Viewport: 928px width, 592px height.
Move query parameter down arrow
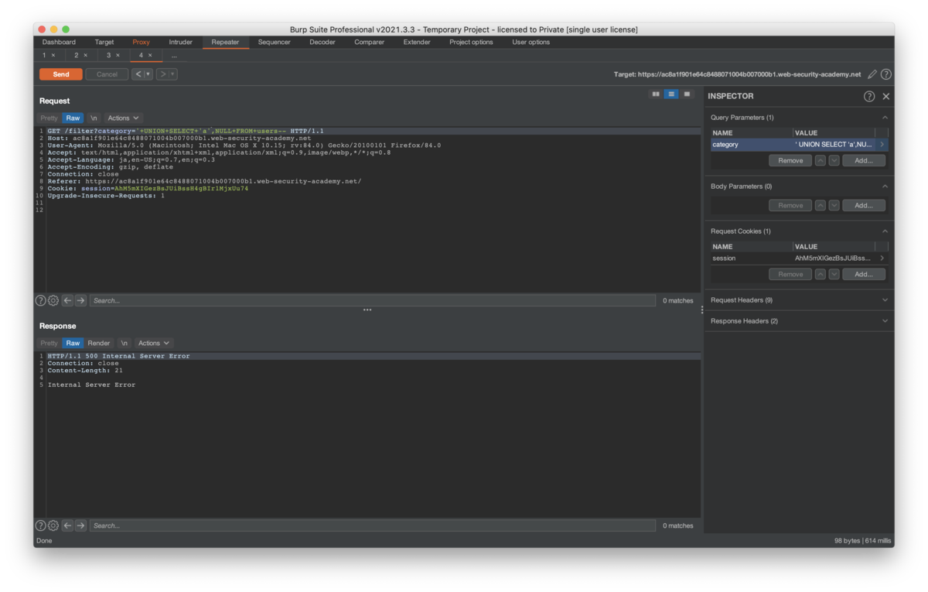[x=834, y=160]
